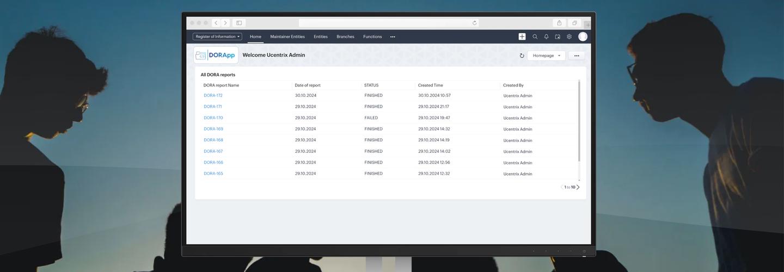Click the reports table vertical scrollbar

tap(579, 121)
